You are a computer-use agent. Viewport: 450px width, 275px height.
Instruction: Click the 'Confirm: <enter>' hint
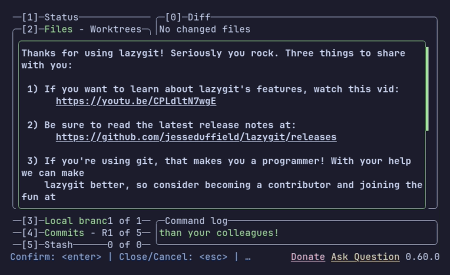(x=55, y=256)
